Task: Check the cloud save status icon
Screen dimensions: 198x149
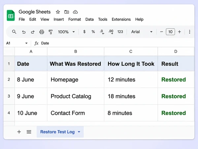Action: coord(75,12)
